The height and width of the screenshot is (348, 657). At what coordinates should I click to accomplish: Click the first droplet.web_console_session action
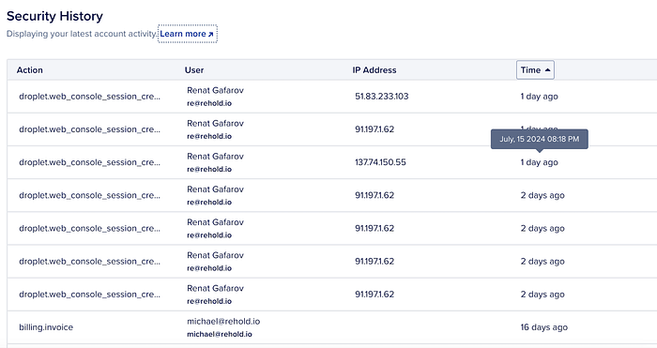[x=89, y=97]
